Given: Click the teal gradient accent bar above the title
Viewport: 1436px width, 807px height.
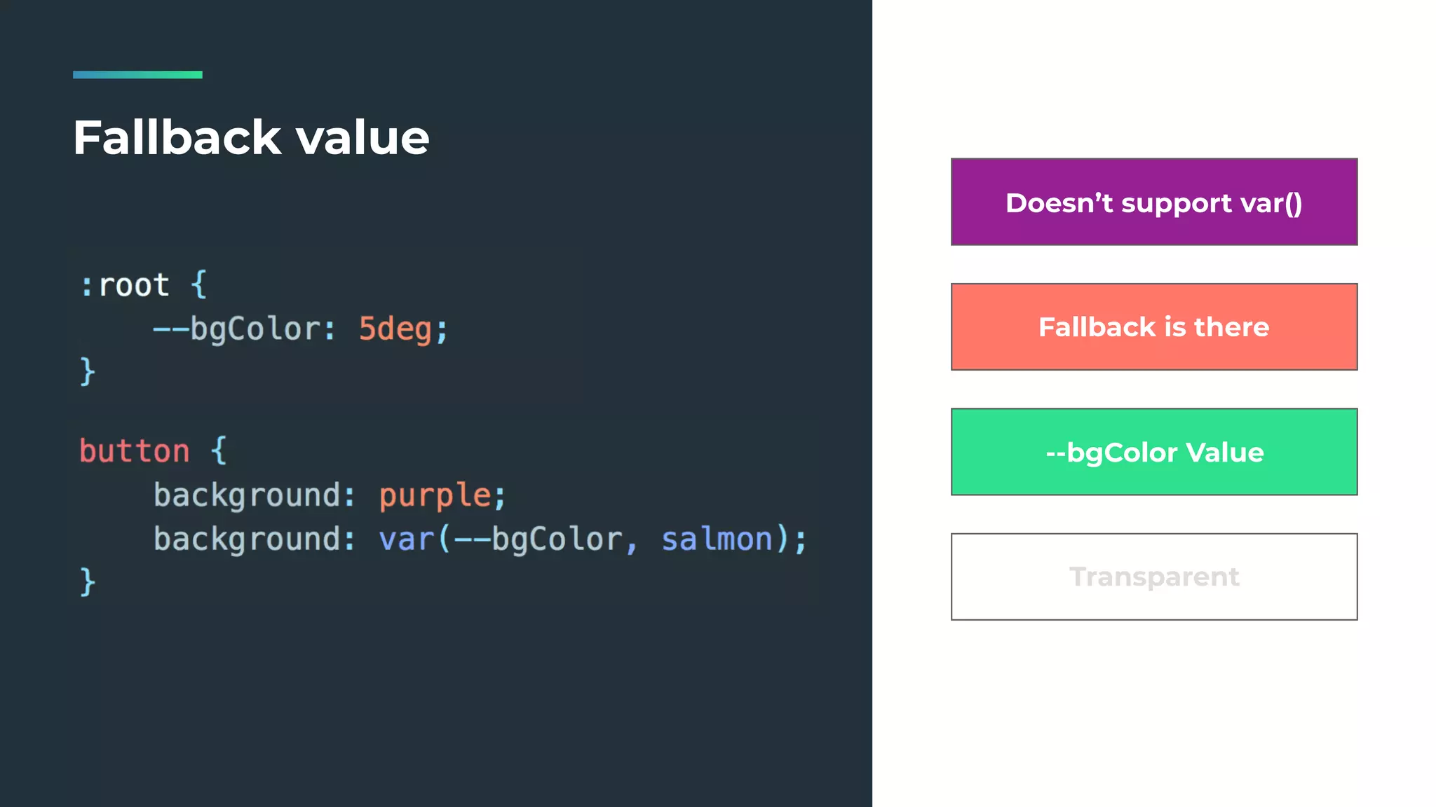Looking at the screenshot, I should [x=137, y=74].
